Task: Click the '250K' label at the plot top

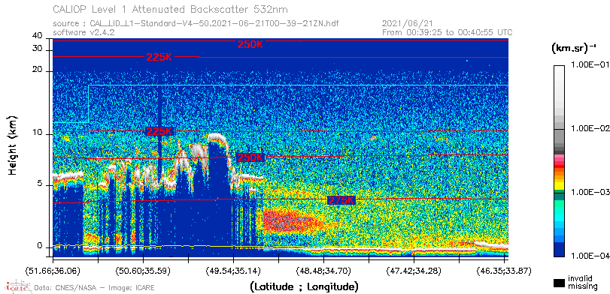Action: tap(250, 44)
